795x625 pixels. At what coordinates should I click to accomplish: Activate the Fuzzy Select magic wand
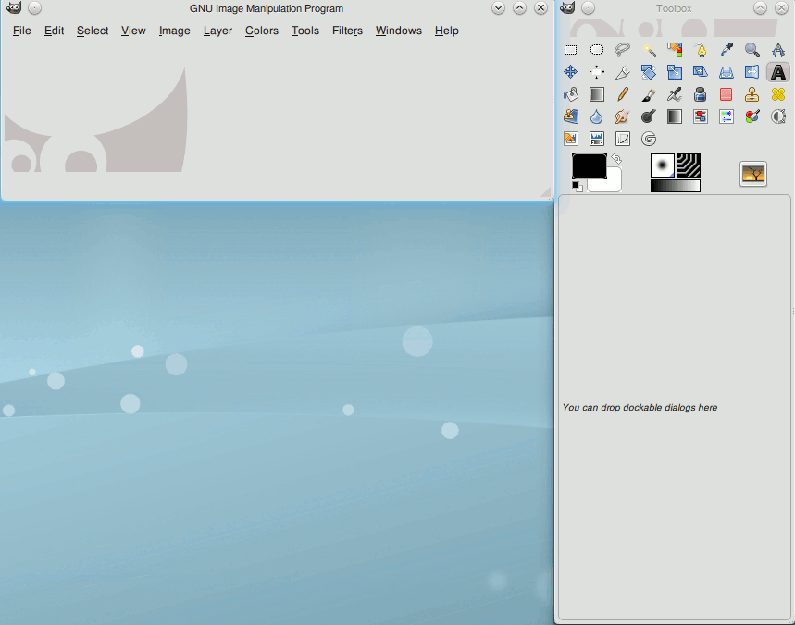pyautogui.click(x=649, y=50)
